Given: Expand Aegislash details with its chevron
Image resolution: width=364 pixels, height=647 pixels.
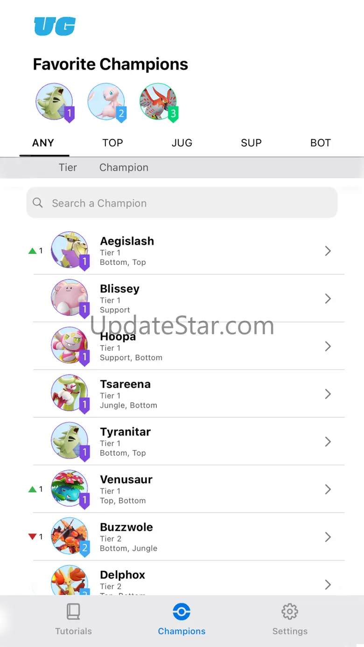Looking at the screenshot, I should [328, 251].
